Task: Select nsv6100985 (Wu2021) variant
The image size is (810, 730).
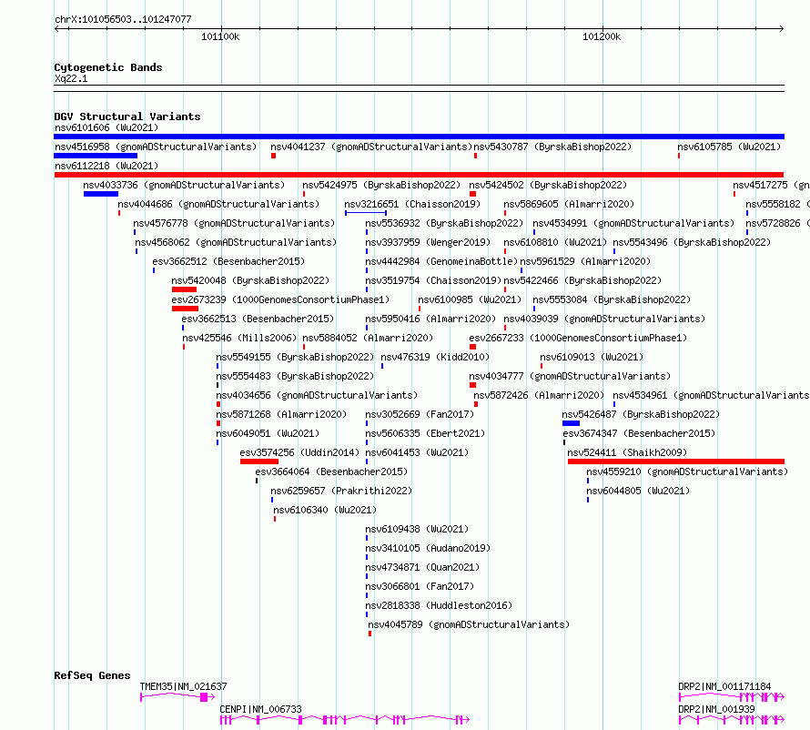Action: click(470, 299)
